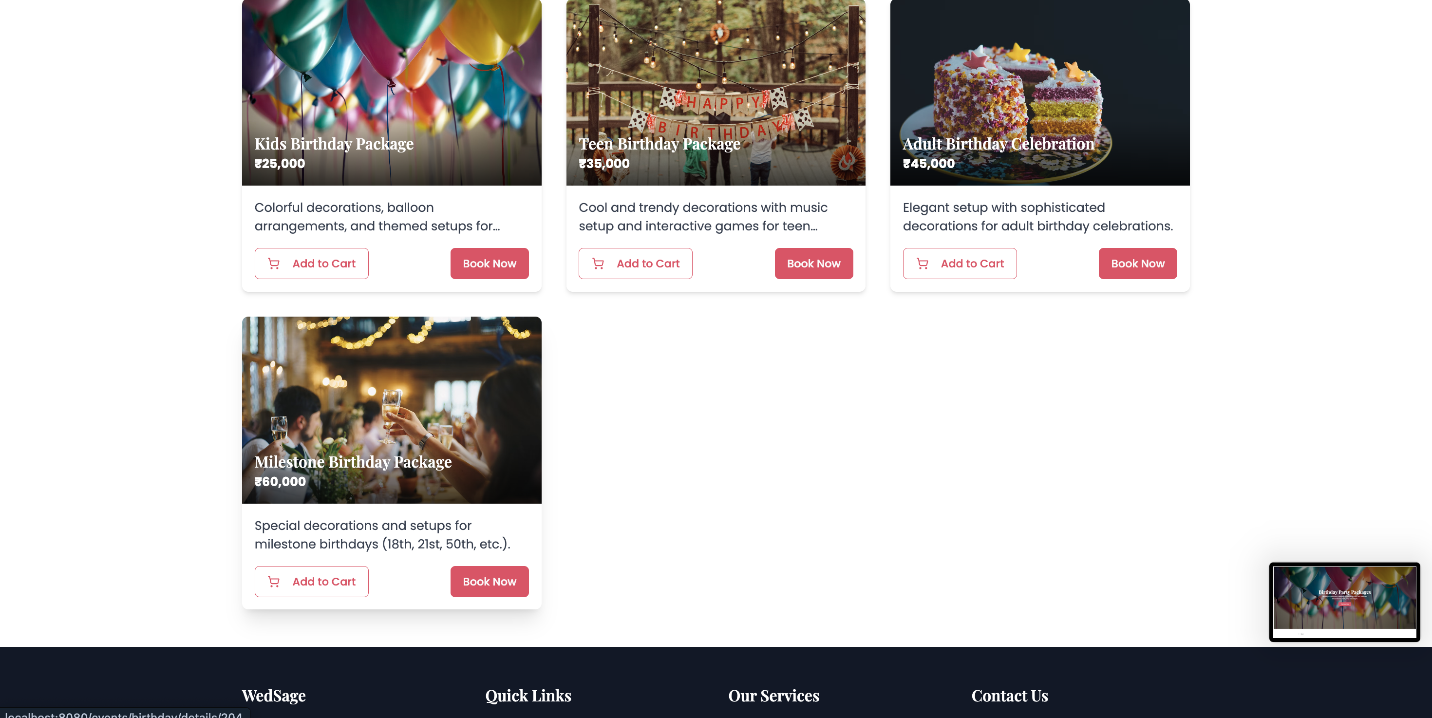This screenshot has width=1432, height=718.
Task: Book the Adult Birthday Celebration now
Action: [1137, 264]
